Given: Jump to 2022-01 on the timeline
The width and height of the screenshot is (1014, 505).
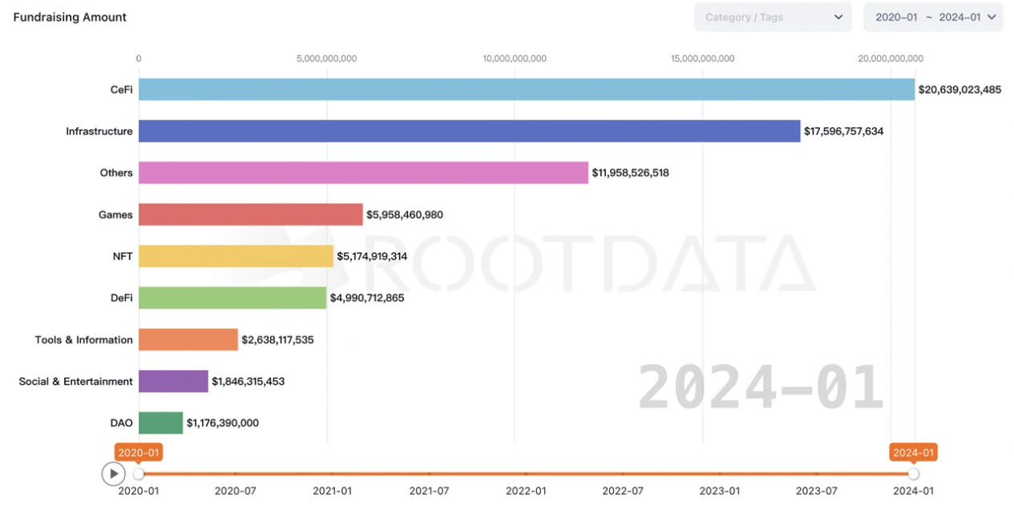Looking at the screenshot, I should [x=526, y=474].
